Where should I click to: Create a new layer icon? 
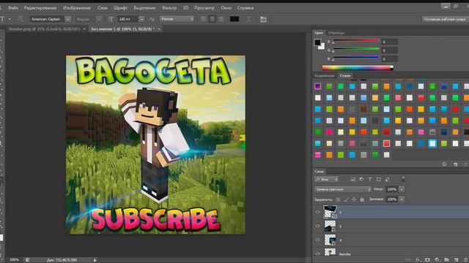tap(456, 260)
